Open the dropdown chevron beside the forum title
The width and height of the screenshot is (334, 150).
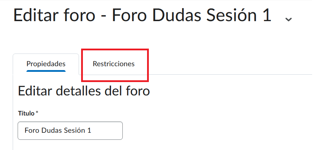289,19
